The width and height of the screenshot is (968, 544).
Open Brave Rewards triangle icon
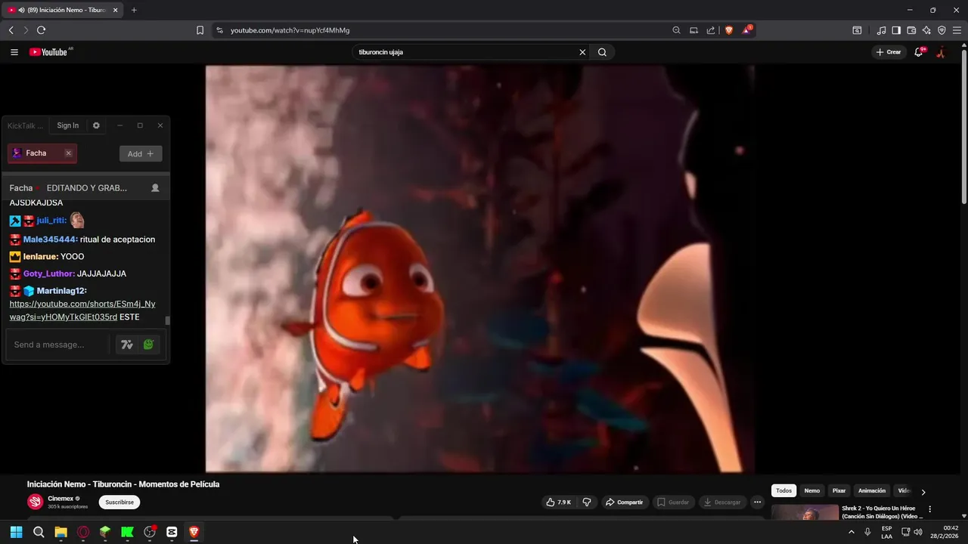click(747, 30)
